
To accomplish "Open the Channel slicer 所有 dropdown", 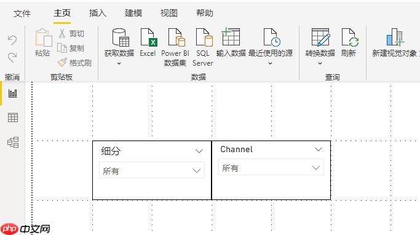I will [271, 167].
